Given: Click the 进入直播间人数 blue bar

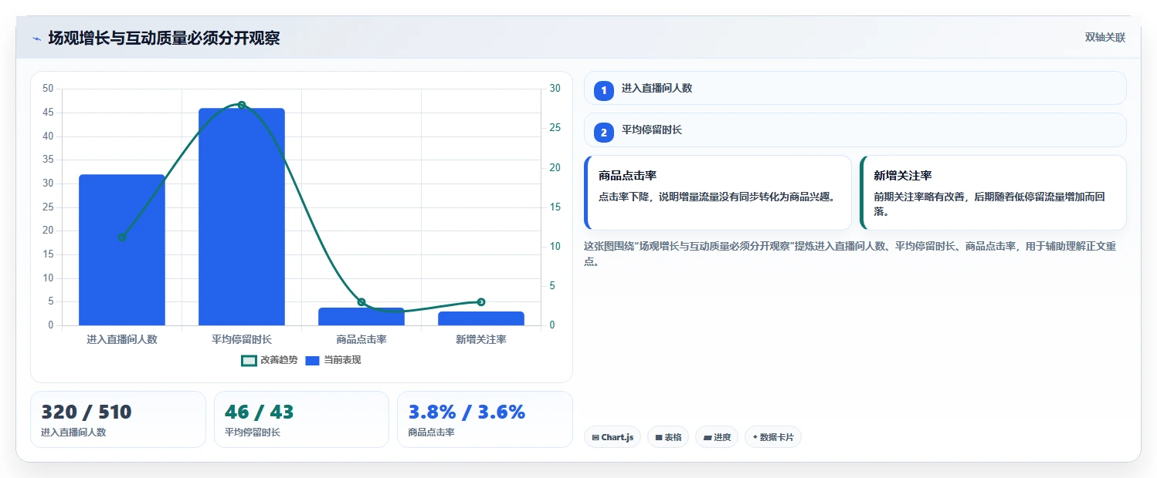Looking at the screenshot, I should click(x=122, y=250).
